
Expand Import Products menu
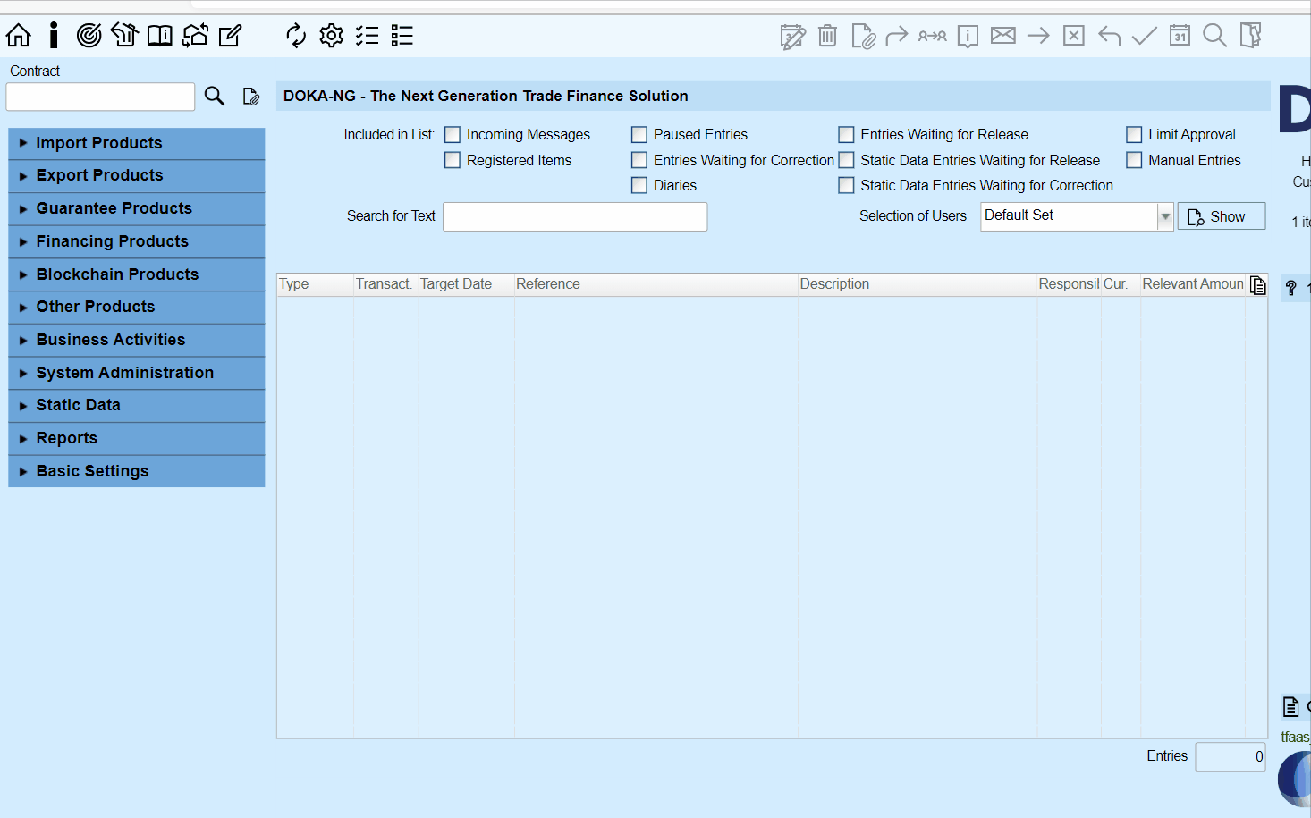137,143
